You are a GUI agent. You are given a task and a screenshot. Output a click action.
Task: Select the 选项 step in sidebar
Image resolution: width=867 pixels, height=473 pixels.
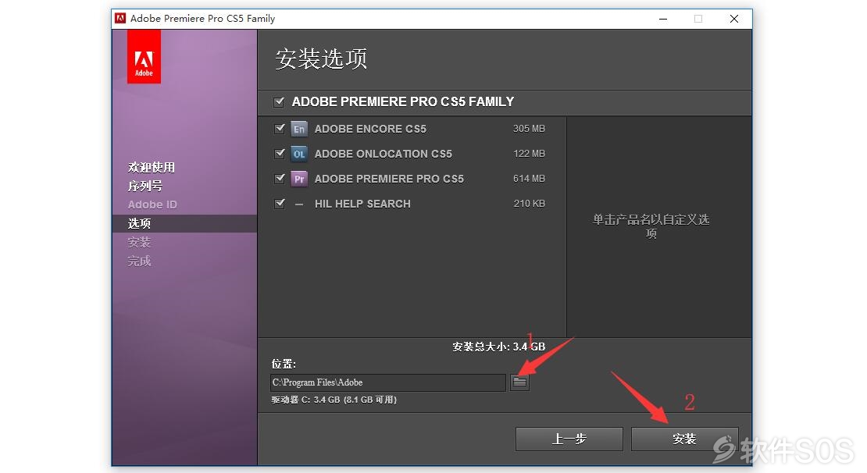pyautogui.click(x=139, y=223)
